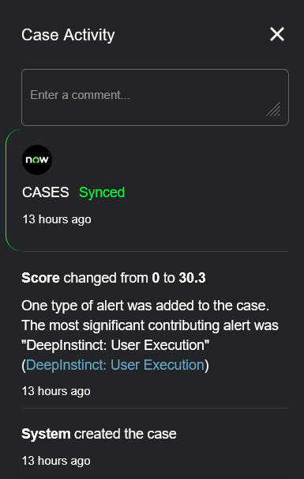Click the timestamp below the score entry
The image size is (304, 479).
(x=56, y=391)
